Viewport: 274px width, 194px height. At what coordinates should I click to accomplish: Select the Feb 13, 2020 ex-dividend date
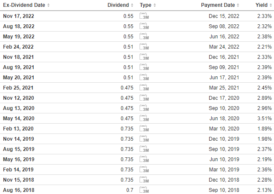click(x=18, y=129)
